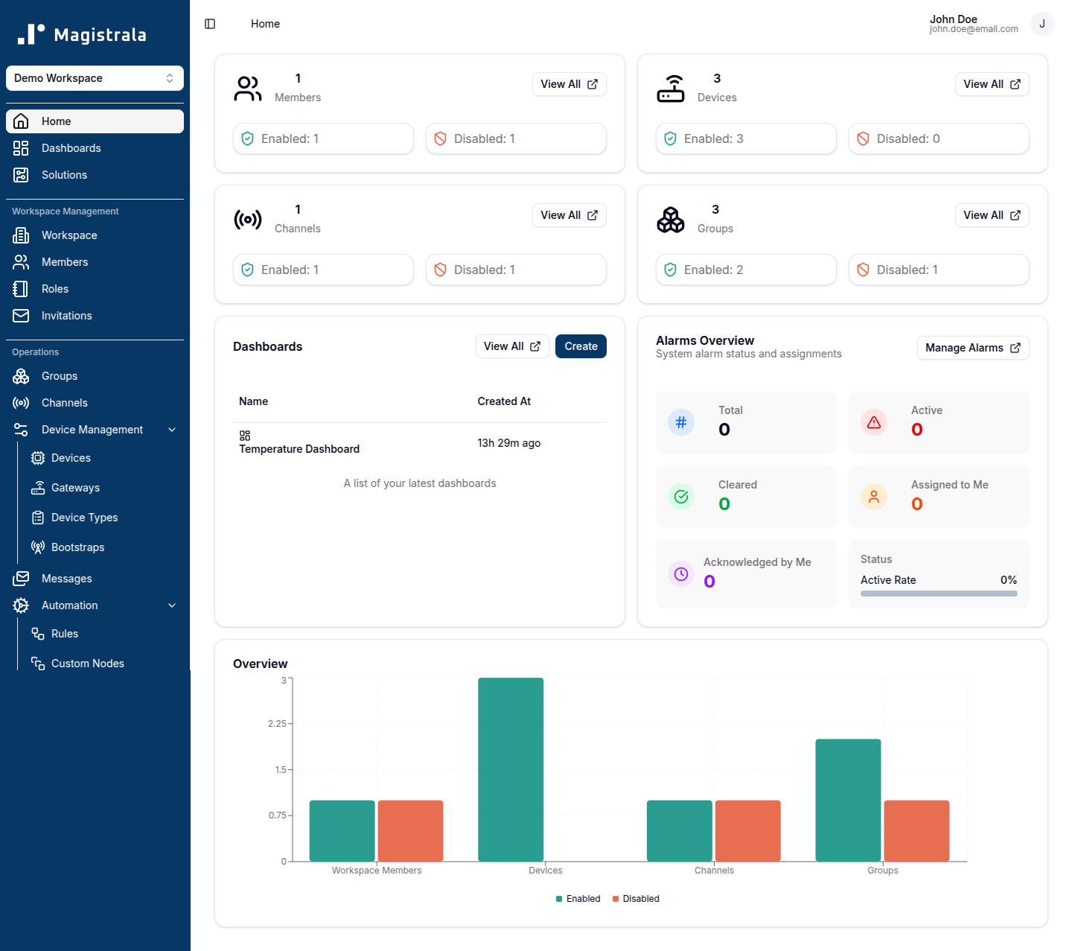
Task: Click the Disabled legend swatch in chart
Action: [x=616, y=899]
